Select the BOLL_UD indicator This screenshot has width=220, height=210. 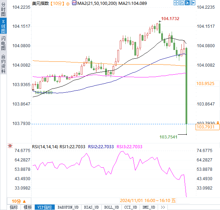point(111,207)
